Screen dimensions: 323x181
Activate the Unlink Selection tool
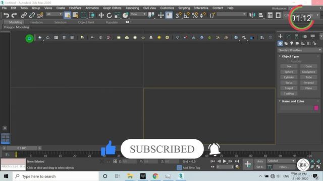pos(32,15)
